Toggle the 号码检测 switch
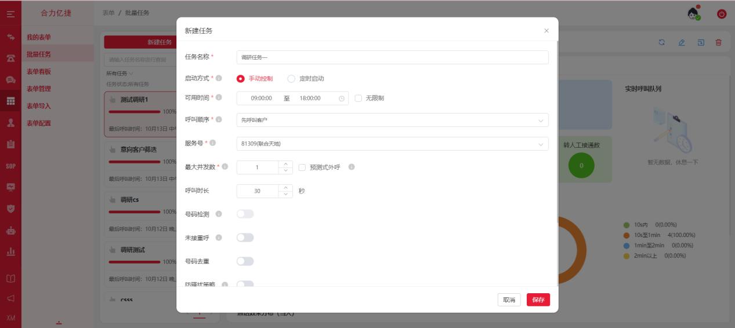The width and height of the screenshot is (735, 328). [245, 214]
